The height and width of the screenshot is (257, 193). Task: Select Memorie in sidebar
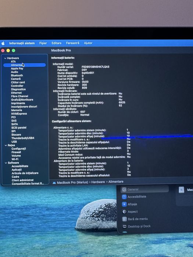[x=17, y=110]
